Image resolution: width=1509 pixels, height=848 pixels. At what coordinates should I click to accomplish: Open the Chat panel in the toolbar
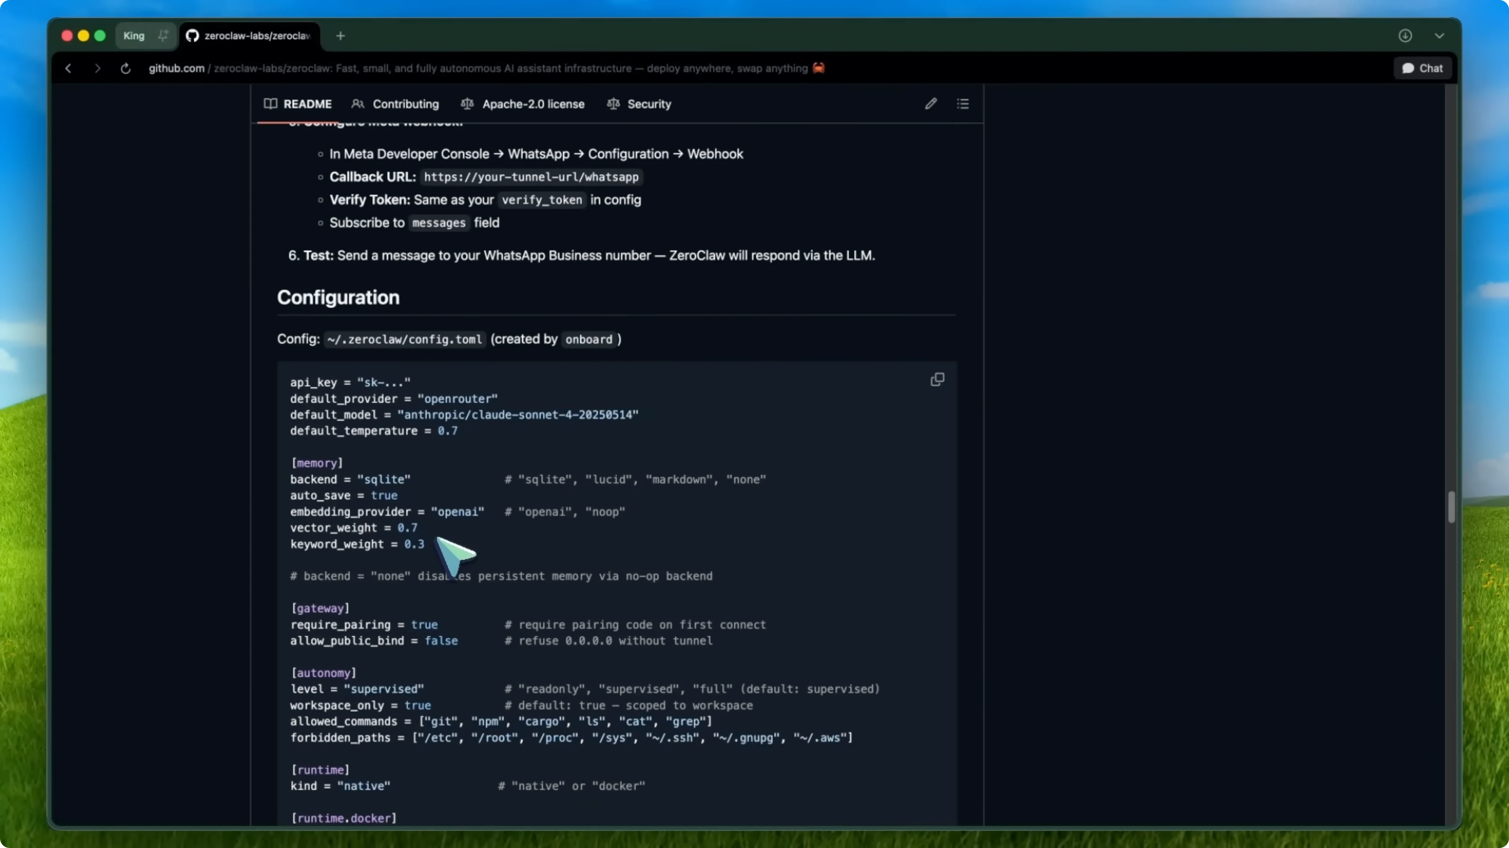click(1422, 68)
